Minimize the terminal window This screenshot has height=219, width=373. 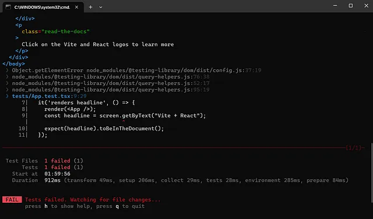(335, 6)
